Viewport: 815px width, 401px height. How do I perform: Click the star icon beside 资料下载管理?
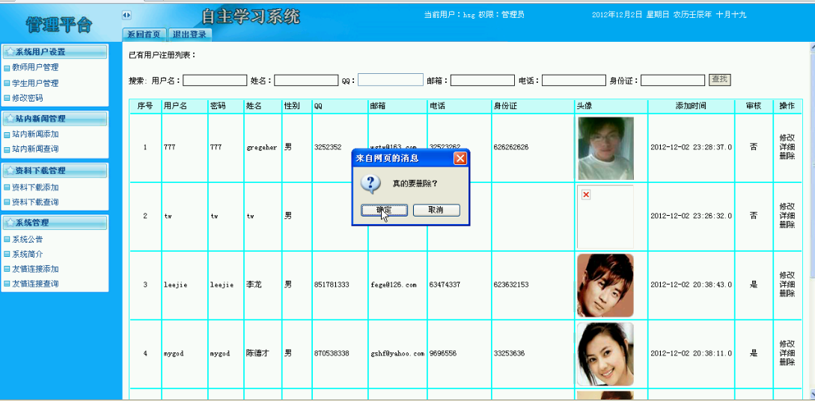pyautogui.click(x=10, y=171)
